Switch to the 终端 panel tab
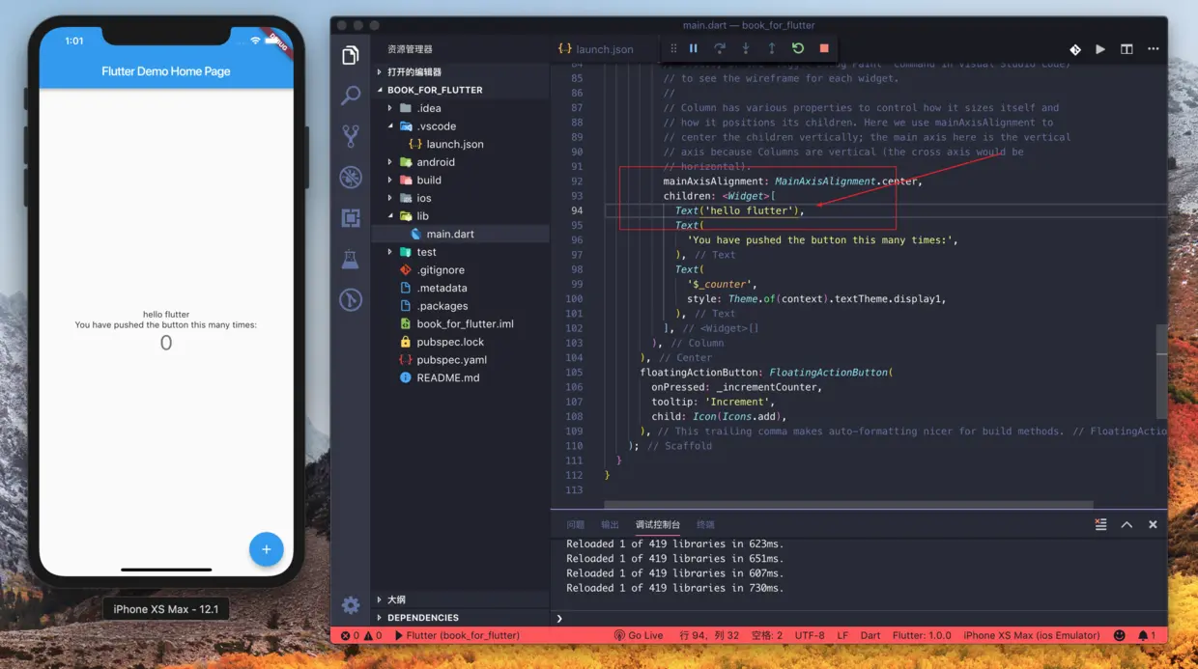 (705, 524)
